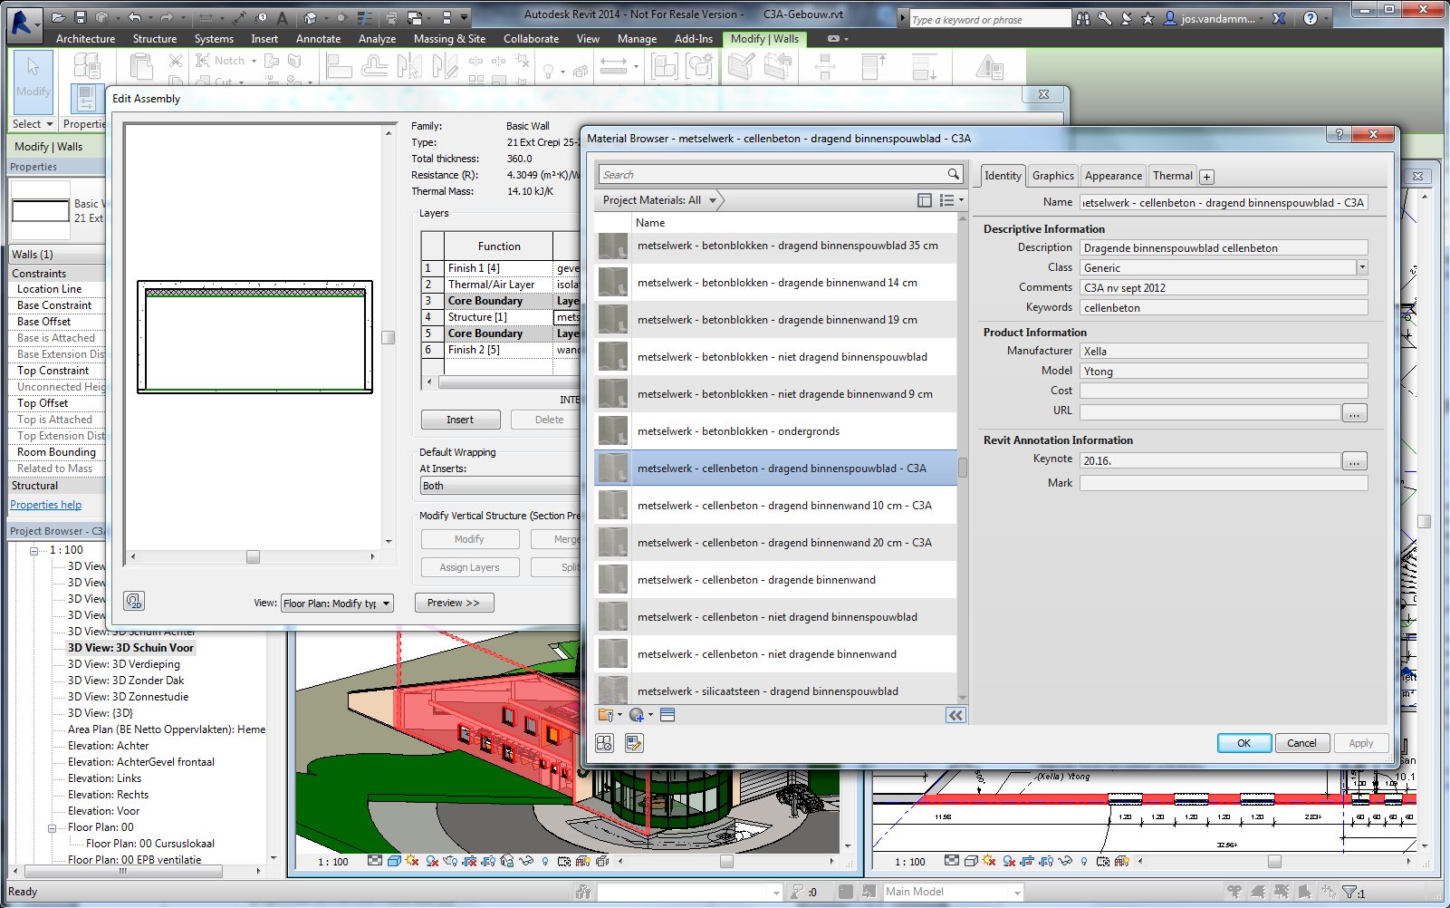
Task: Open the material library folder icon
Action: pyautogui.click(x=606, y=715)
